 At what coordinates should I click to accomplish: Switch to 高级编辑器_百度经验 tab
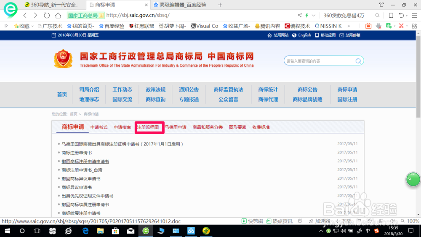pos(183,5)
